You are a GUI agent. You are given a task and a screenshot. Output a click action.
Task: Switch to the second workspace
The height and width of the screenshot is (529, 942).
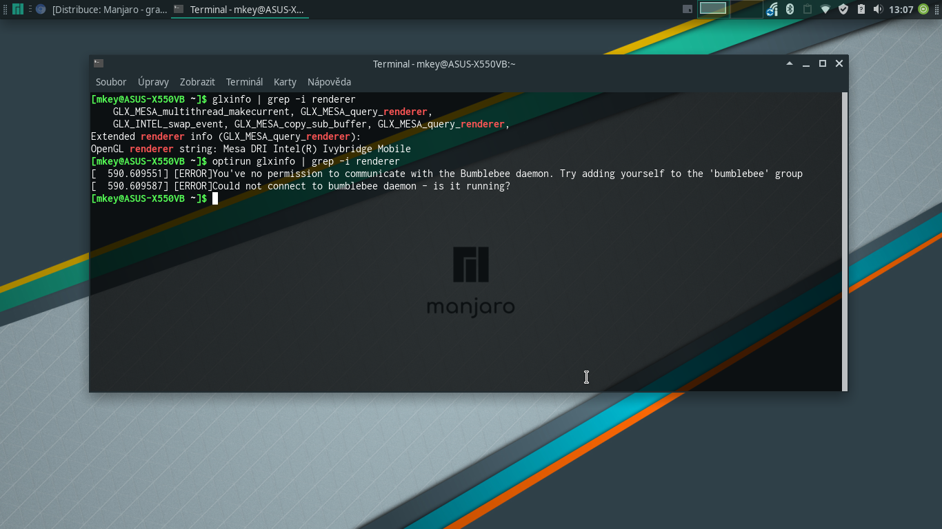746,8
